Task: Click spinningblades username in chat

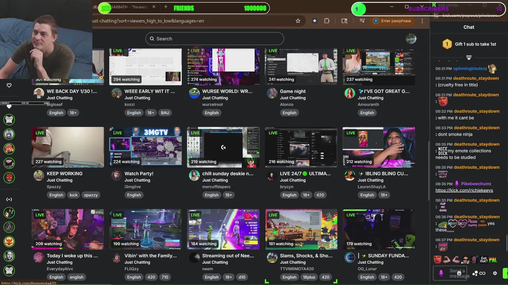Action: click(470, 68)
